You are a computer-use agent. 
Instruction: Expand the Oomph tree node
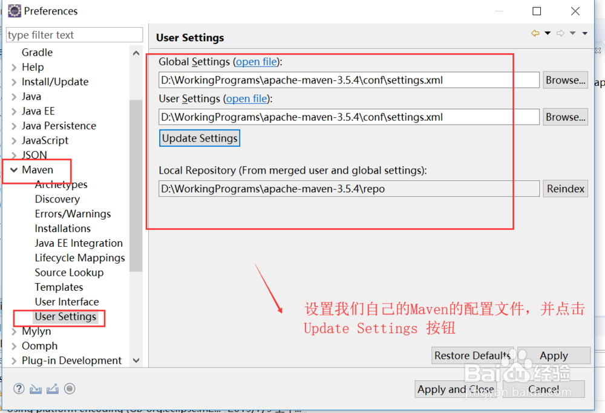(14, 346)
